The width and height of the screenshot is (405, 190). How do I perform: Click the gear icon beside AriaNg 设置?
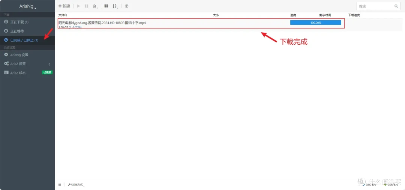click(6, 54)
